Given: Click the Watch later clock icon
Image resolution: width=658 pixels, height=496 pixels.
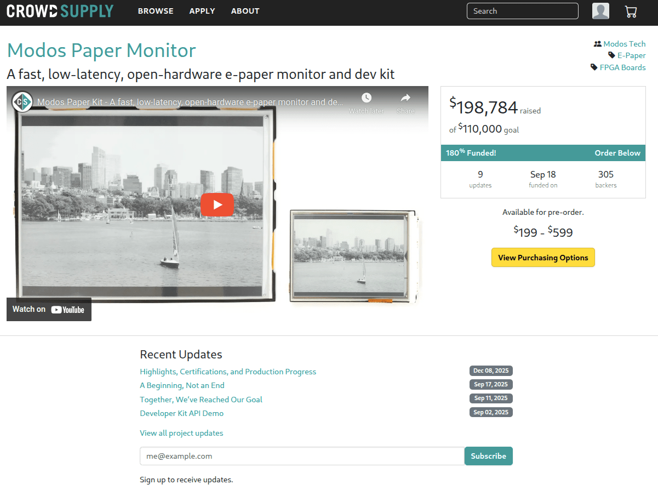Looking at the screenshot, I should pos(367,98).
